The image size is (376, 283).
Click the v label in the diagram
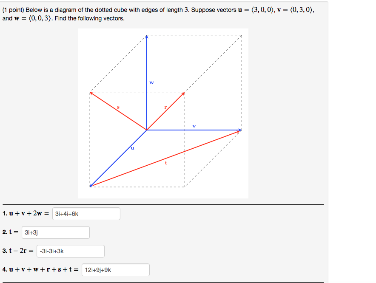[194, 126]
